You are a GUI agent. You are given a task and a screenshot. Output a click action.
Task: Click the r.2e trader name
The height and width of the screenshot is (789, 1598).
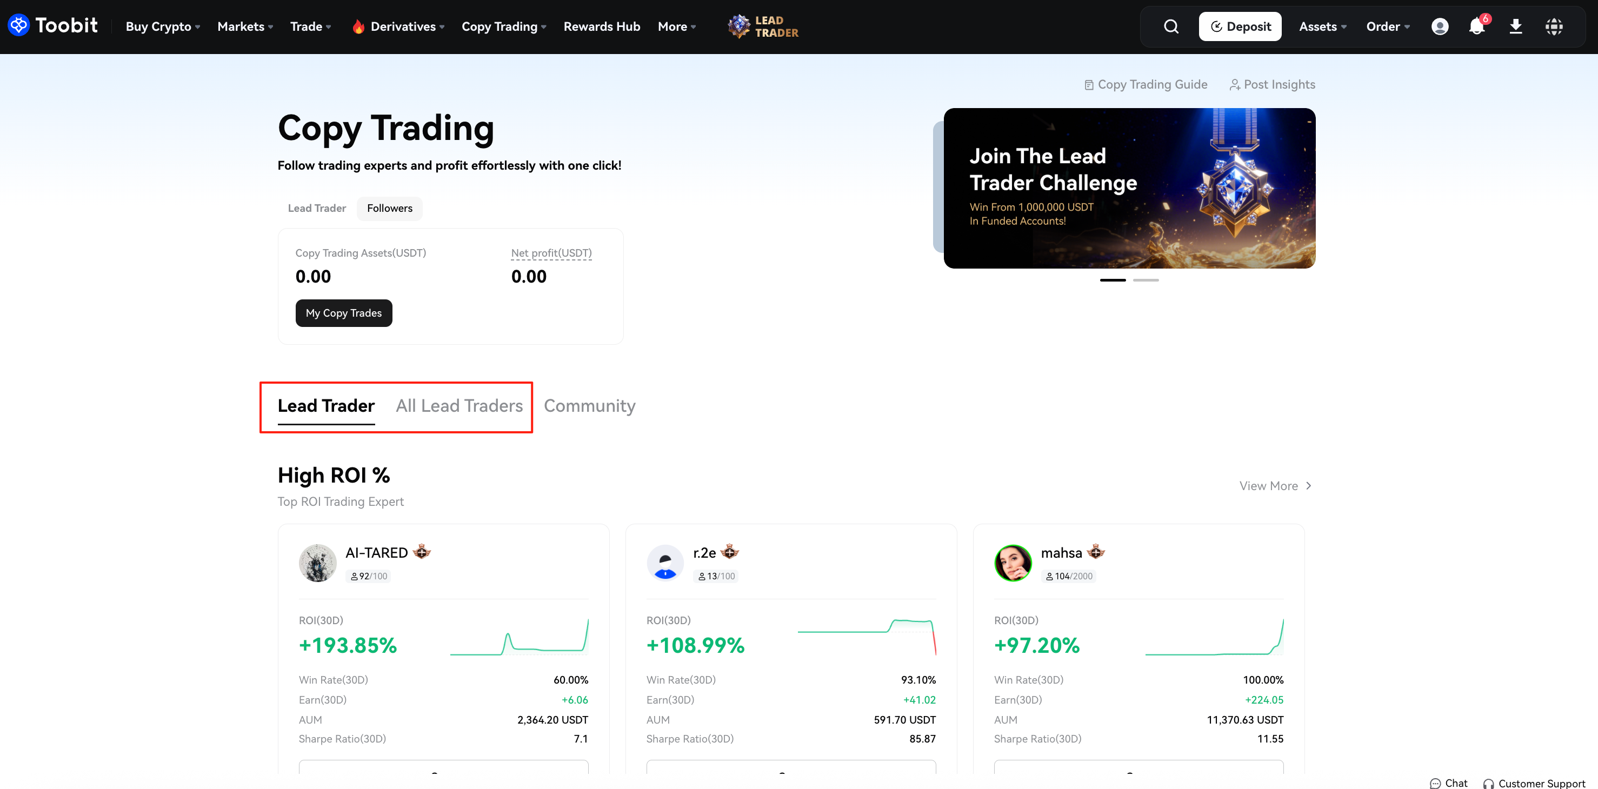pyautogui.click(x=704, y=552)
